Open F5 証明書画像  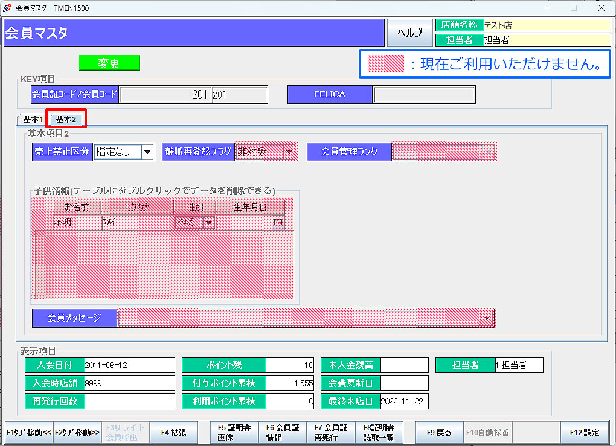(234, 433)
